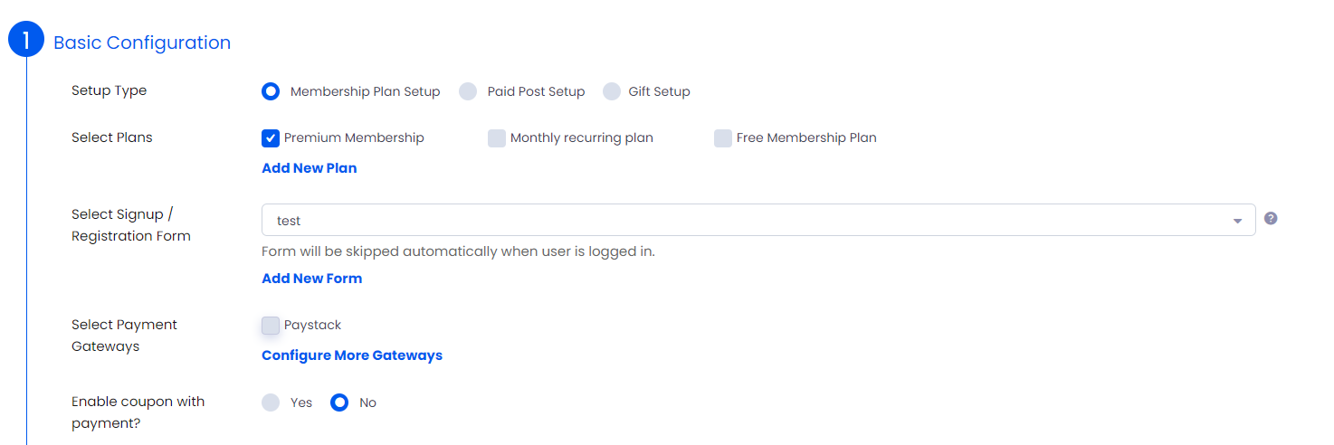This screenshot has height=445, width=1334.
Task: Choose Paid Post Setup option
Action: (x=468, y=91)
